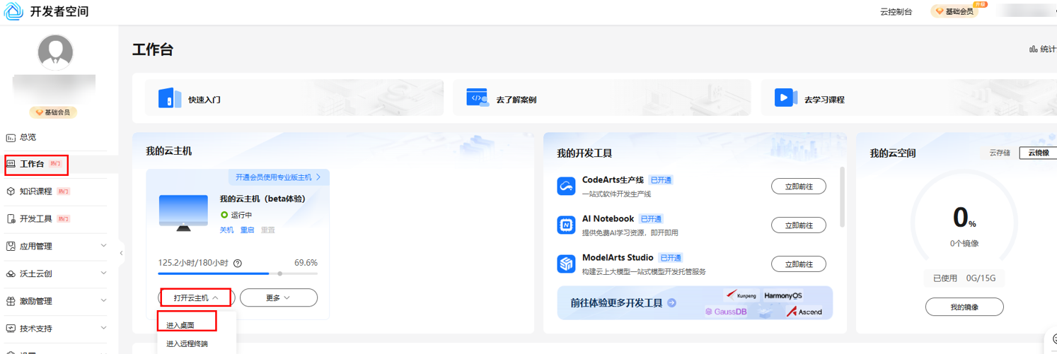This screenshot has width=1057, height=354.
Task: Click the ModelArts Studio icon
Action: pyautogui.click(x=566, y=264)
